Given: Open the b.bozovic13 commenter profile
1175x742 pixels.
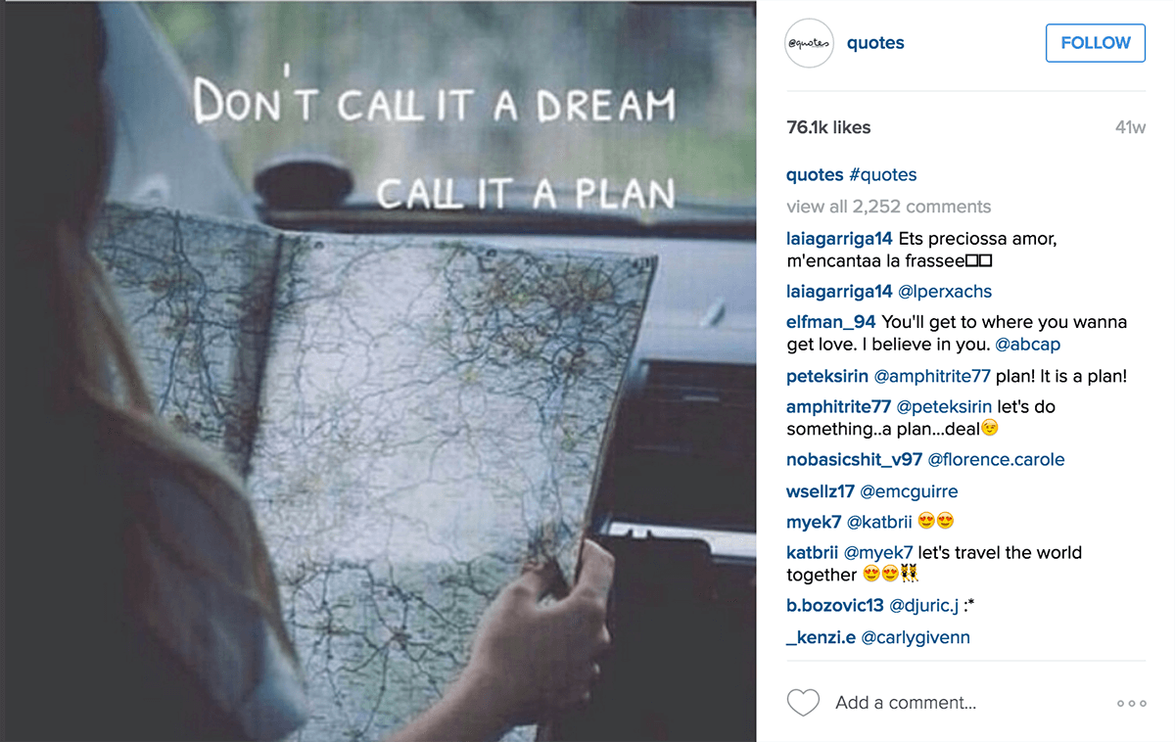Looking at the screenshot, I should (835, 606).
